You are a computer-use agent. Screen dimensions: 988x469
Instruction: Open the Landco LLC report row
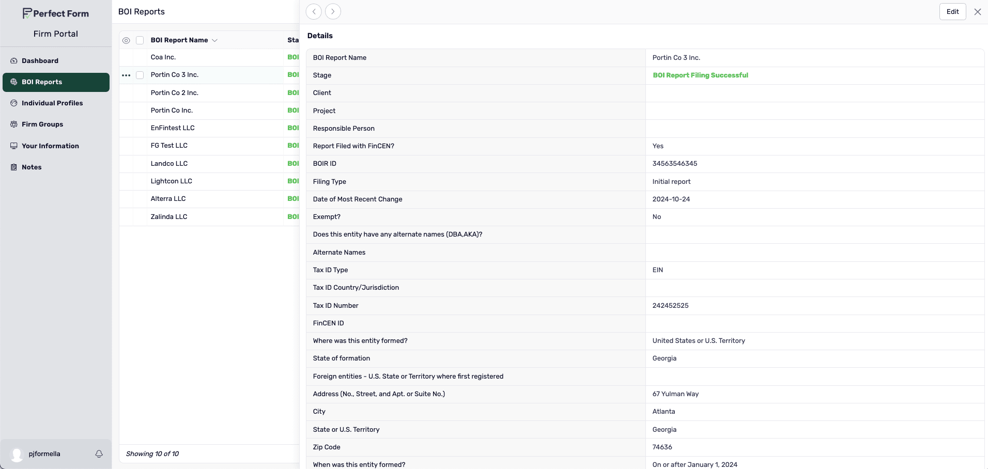point(209,164)
